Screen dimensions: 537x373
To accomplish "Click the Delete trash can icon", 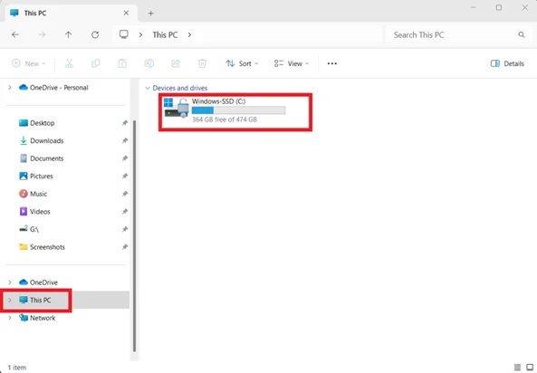I will [203, 63].
